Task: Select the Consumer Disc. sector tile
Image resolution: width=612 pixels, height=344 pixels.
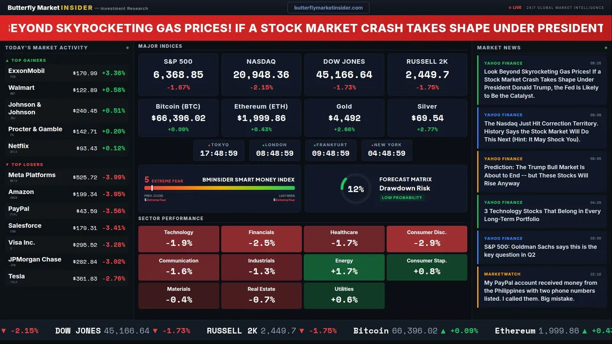Action: (426, 239)
